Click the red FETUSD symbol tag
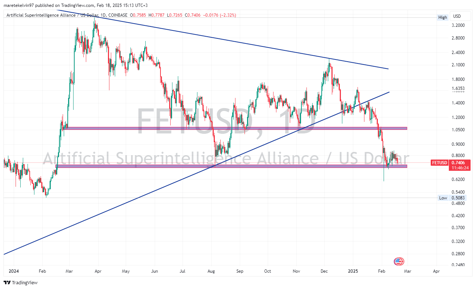The image size is (476, 289). pos(440,162)
